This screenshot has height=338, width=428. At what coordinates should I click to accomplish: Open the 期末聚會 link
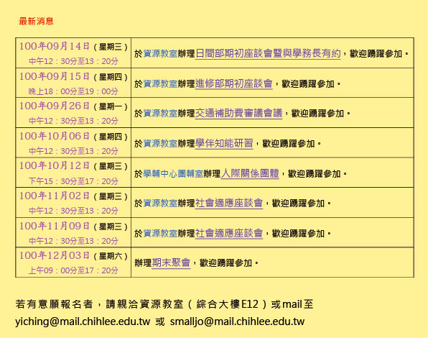[x=171, y=262]
